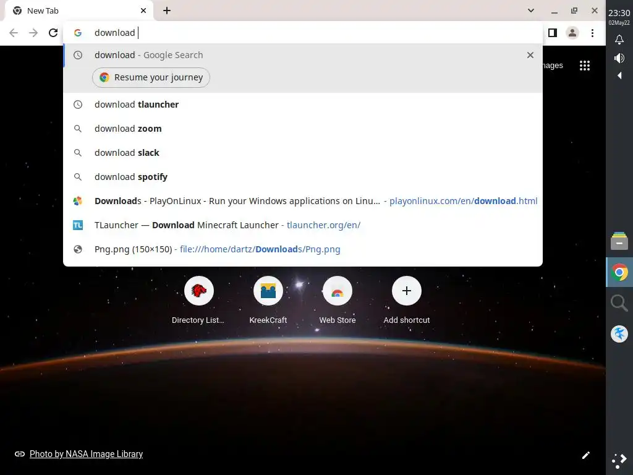
Task: Click the magnifier icon beside download zoom
Action: tap(78, 129)
